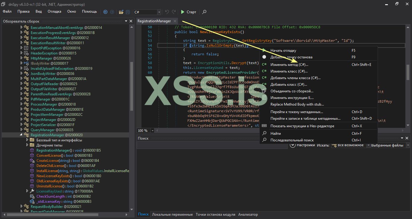This screenshot has width=412, height=219.
Task: Collapse the RegistrationManager tree node
Action: [x=21, y=135]
